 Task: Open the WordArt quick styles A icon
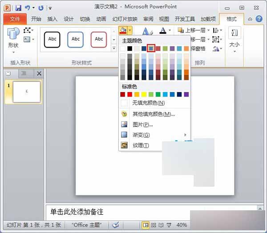pos(147,32)
